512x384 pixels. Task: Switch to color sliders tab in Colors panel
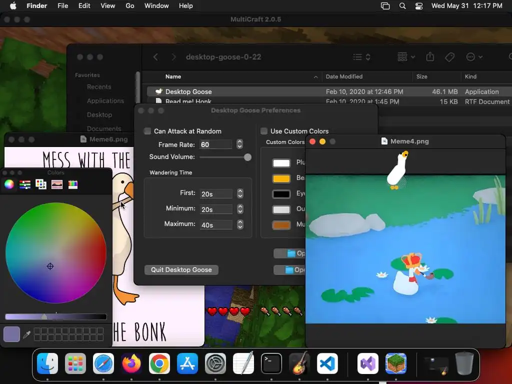tap(25, 184)
